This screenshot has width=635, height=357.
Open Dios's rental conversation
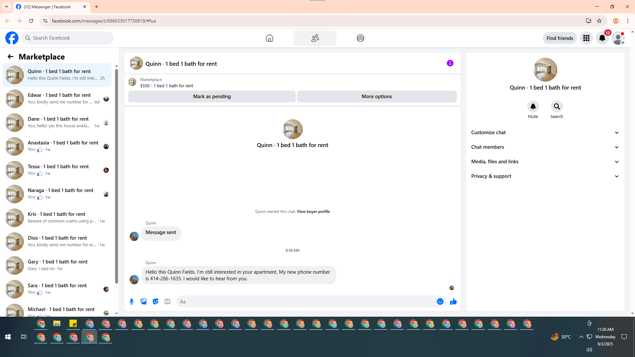click(x=57, y=241)
